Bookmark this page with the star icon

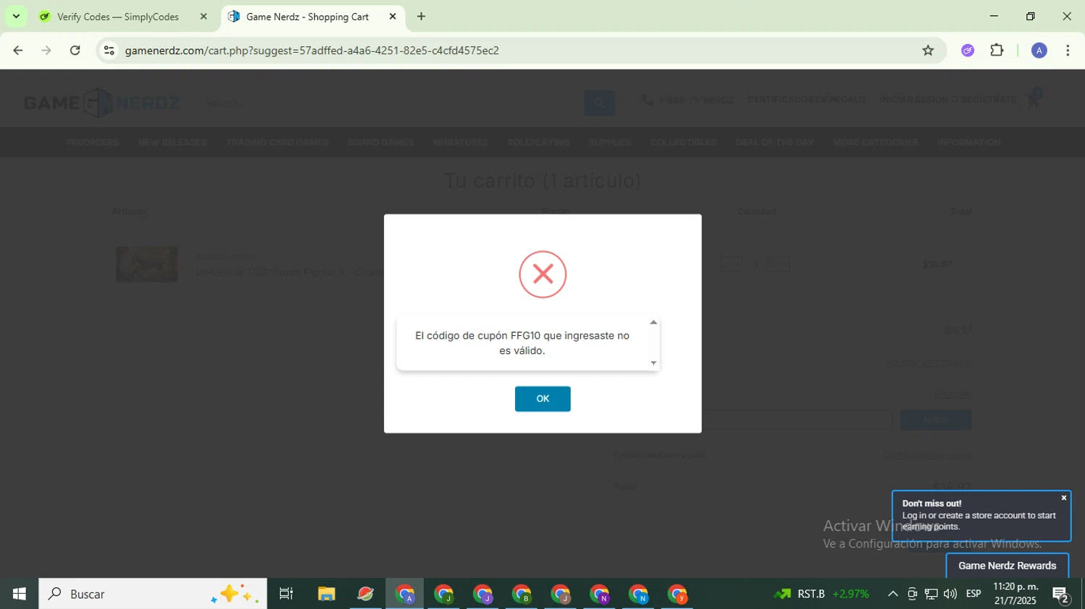(928, 51)
